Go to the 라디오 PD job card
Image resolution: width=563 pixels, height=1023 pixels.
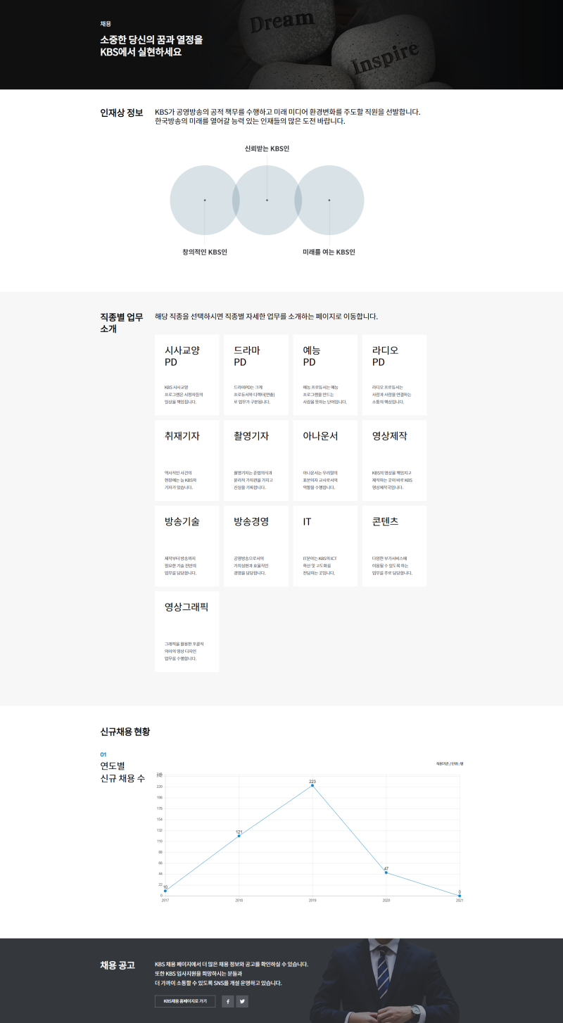394,374
